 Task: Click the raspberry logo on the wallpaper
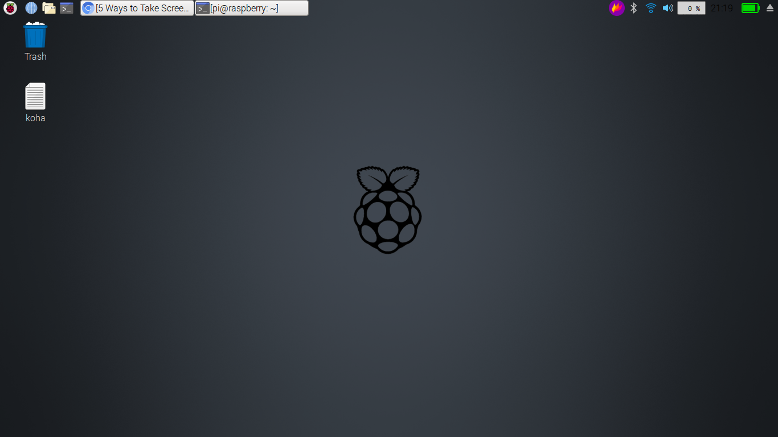tap(388, 209)
